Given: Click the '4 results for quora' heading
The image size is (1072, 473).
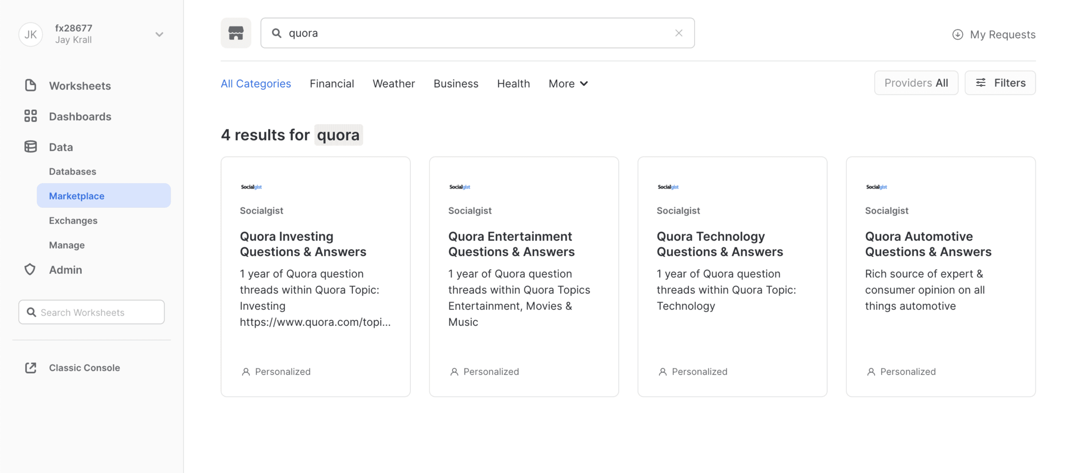Looking at the screenshot, I should (292, 135).
